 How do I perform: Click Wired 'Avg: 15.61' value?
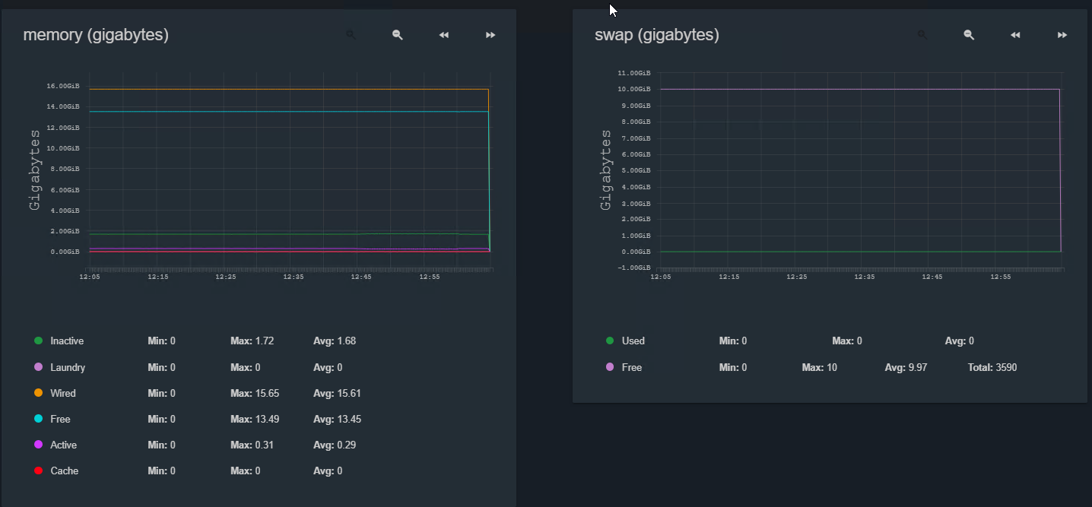337,393
